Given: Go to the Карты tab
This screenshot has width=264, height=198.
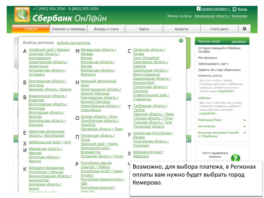Looking at the screenshot, I should (x=144, y=29).
